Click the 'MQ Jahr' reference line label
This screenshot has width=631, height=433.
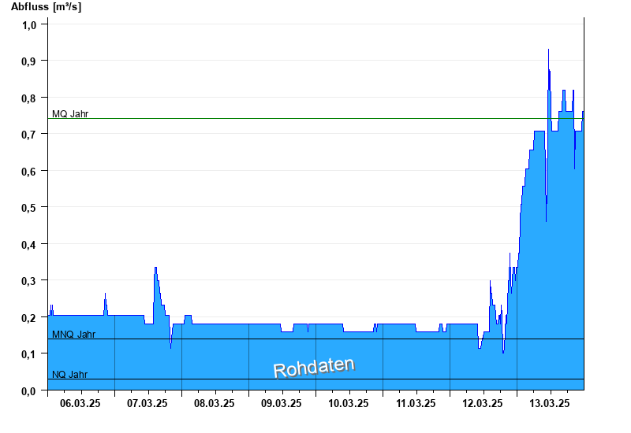[70, 114]
